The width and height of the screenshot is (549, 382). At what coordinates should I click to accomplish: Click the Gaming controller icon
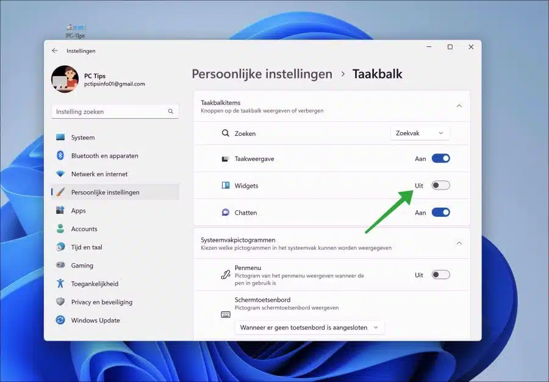pyautogui.click(x=60, y=265)
